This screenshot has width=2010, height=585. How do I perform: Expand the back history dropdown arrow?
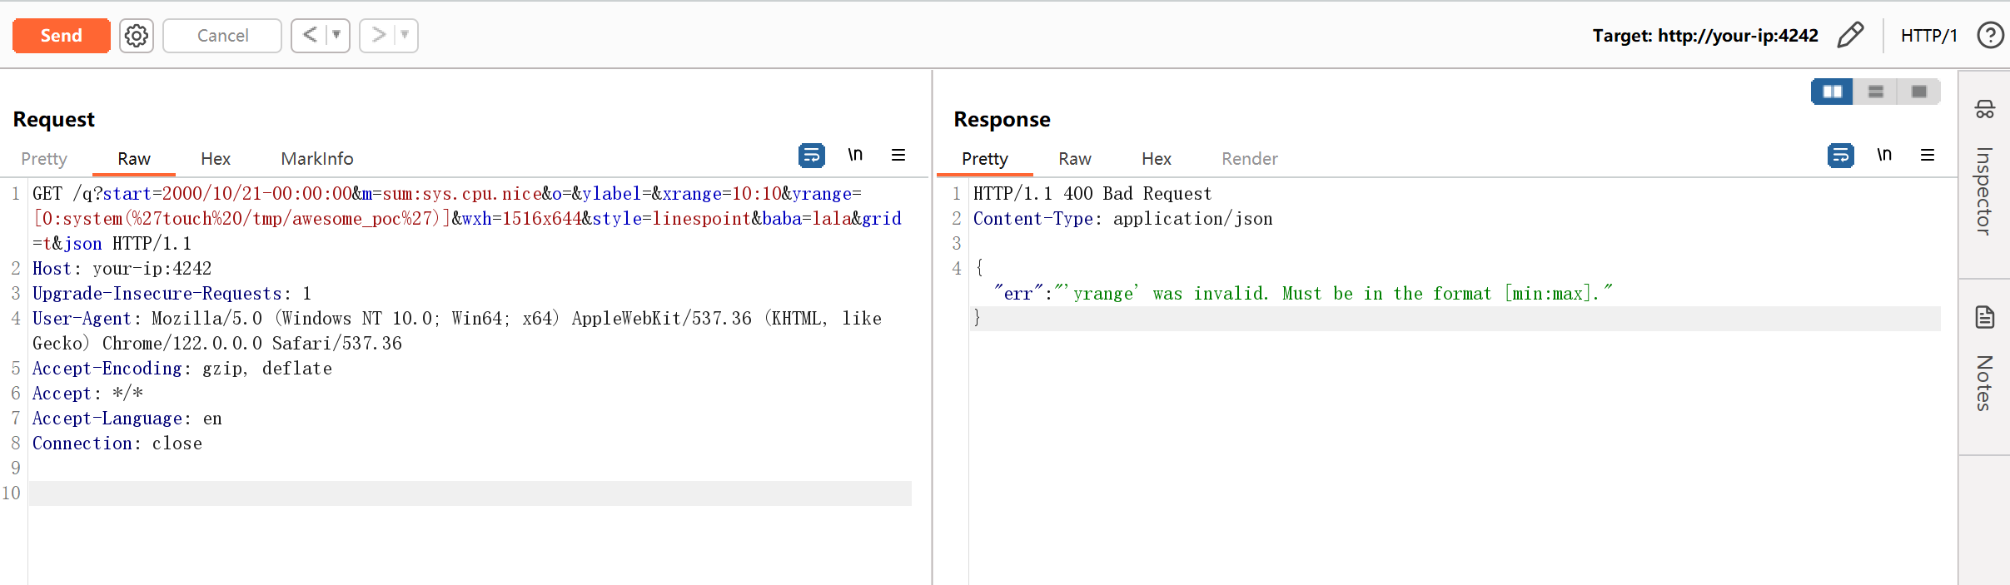336,36
